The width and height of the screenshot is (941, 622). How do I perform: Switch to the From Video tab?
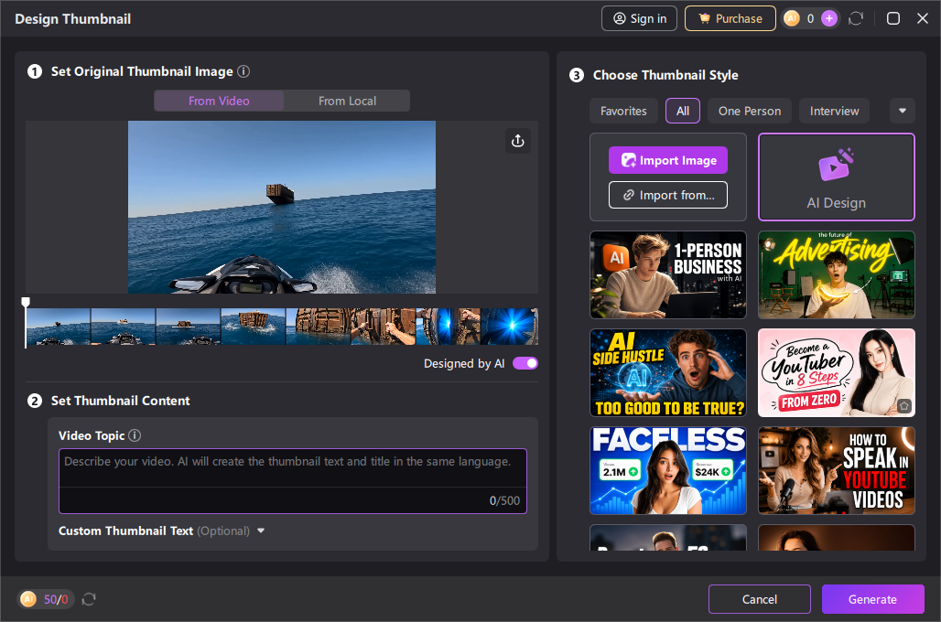click(219, 101)
